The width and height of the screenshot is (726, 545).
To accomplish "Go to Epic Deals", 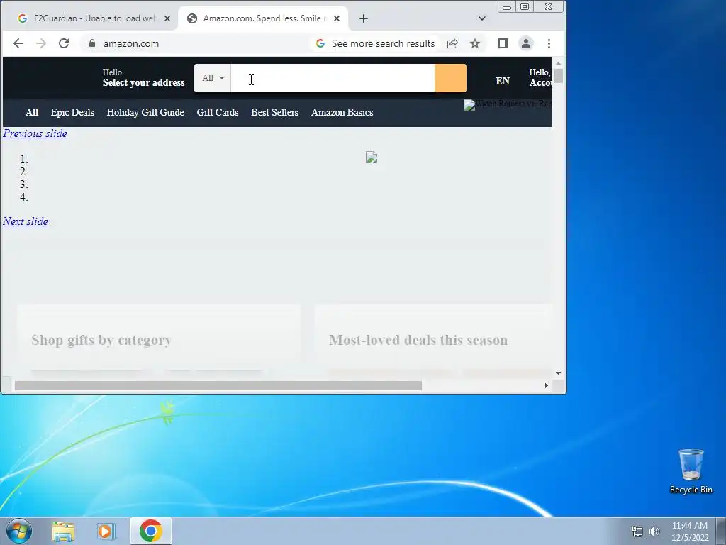I will (x=72, y=113).
